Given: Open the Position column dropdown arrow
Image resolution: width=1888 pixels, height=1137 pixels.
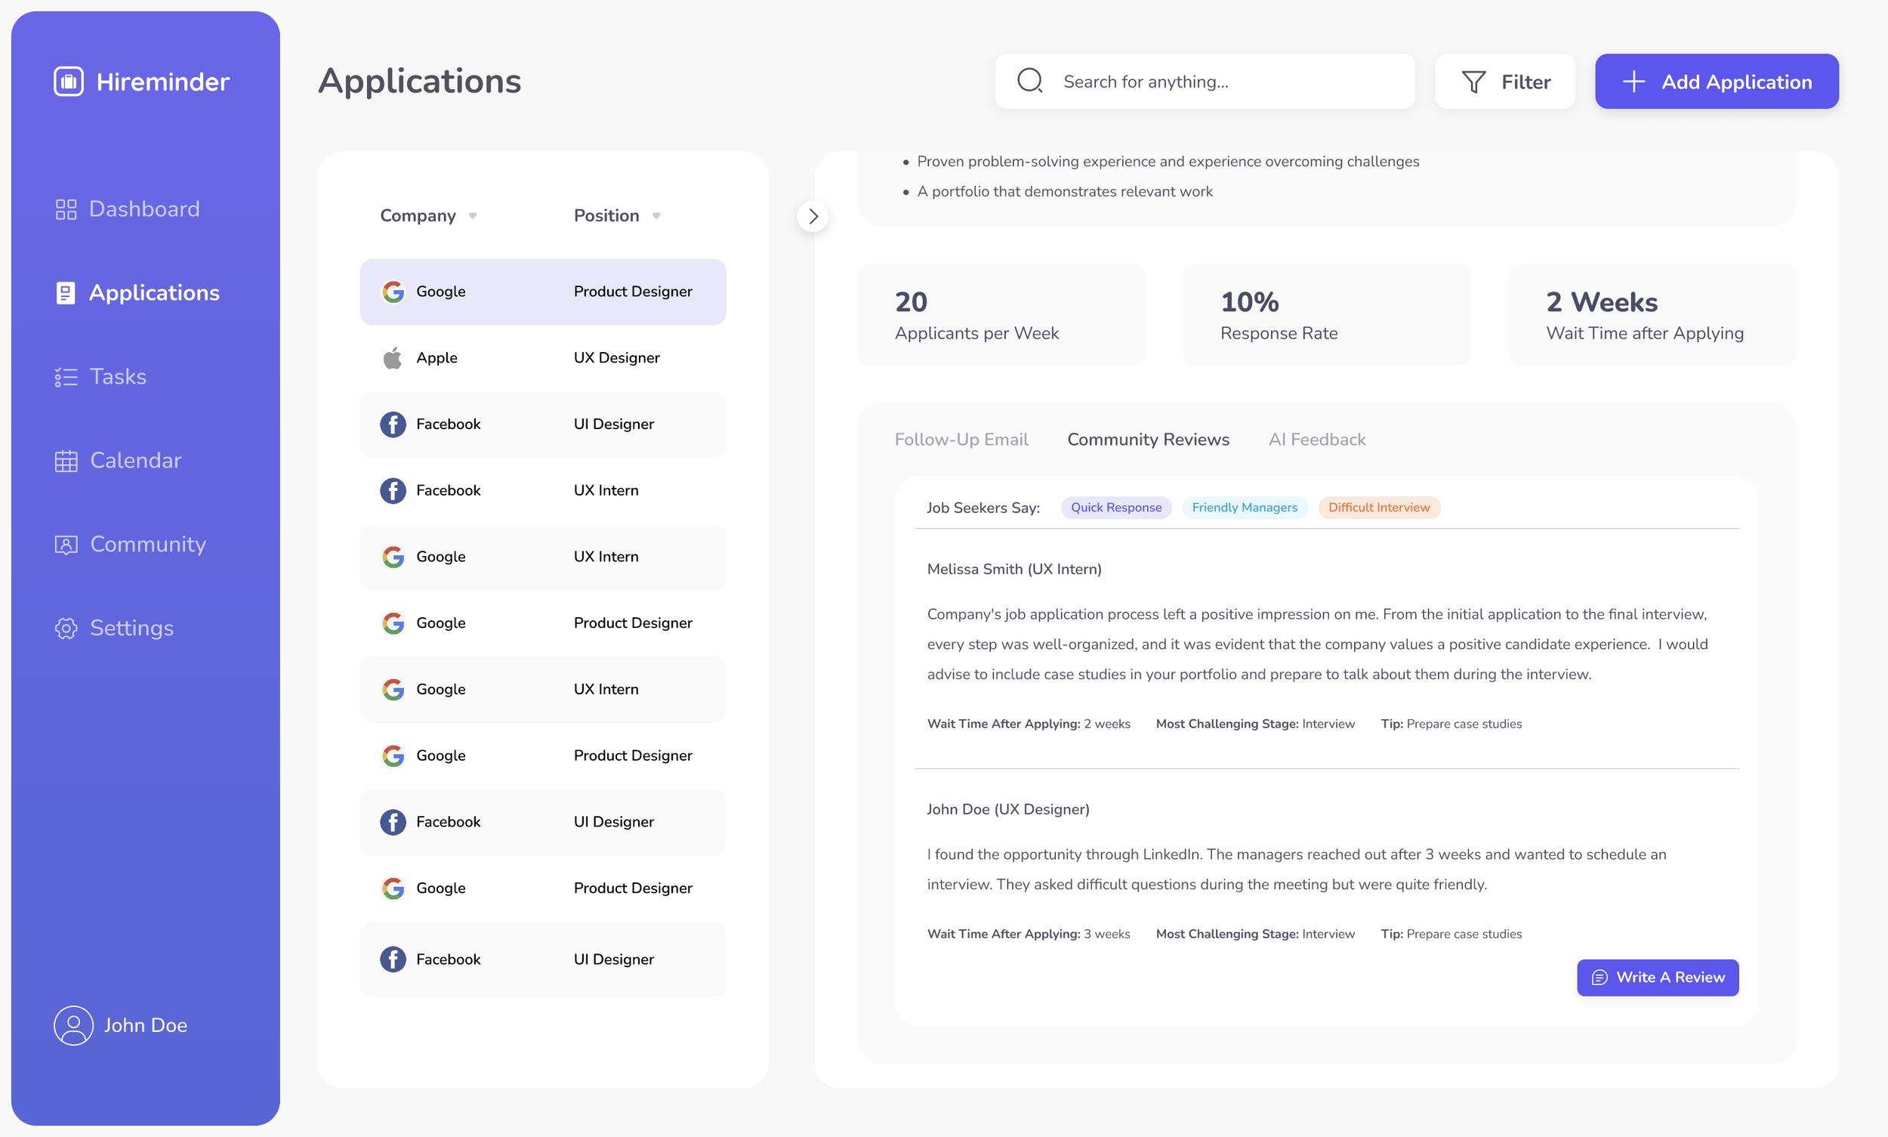Looking at the screenshot, I should [x=656, y=216].
